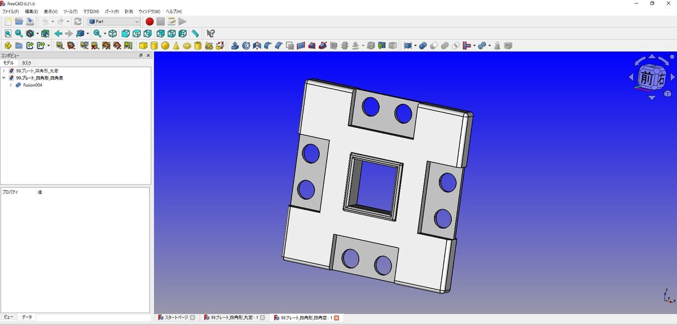Switch to the データ property tab
The height and width of the screenshot is (325, 677).
(x=27, y=317)
